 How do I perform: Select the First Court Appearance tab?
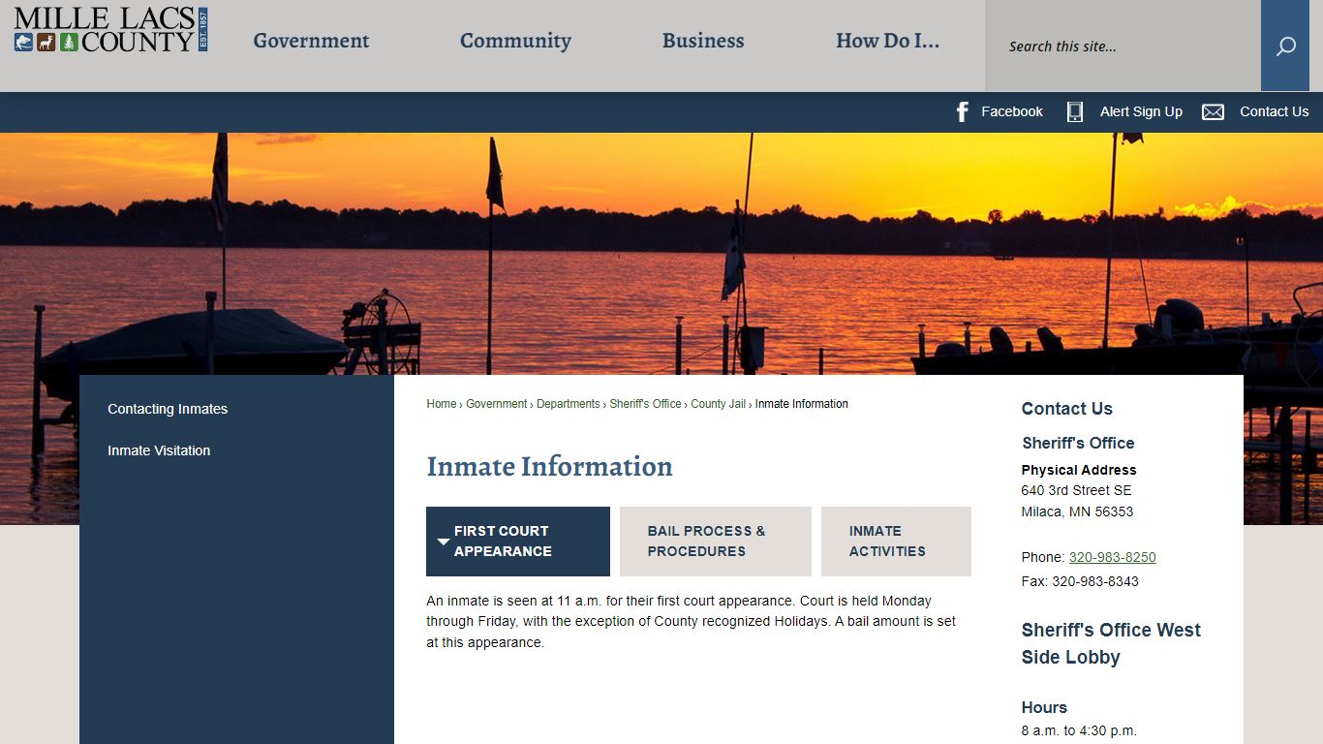(518, 542)
